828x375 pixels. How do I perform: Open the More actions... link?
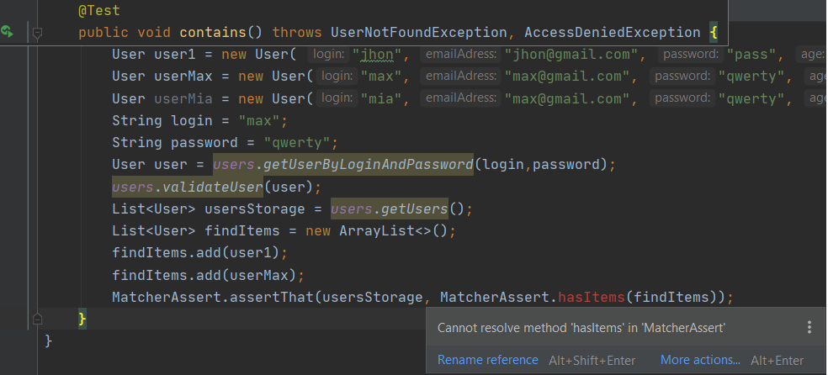tap(700, 360)
